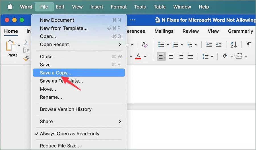
Task: Open the Help menu
Action: [204, 7]
